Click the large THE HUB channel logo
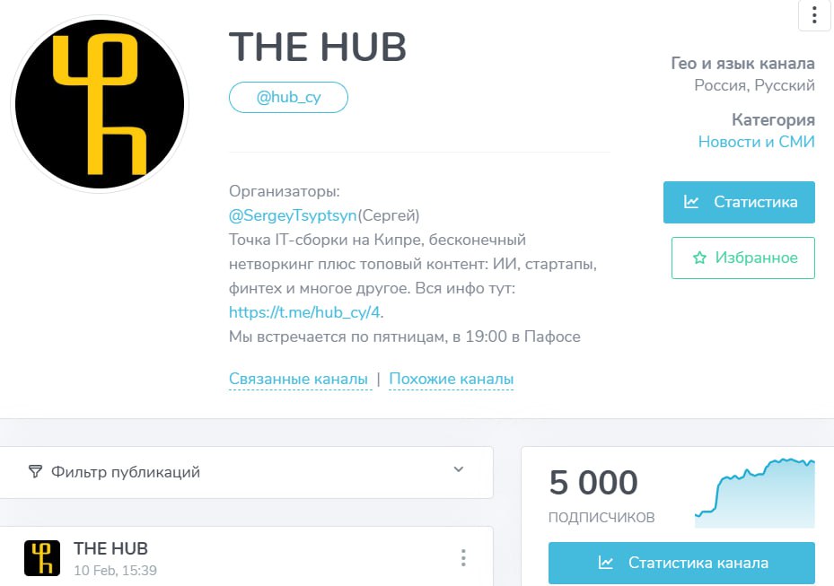The image size is (834, 586). coord(100,104)
